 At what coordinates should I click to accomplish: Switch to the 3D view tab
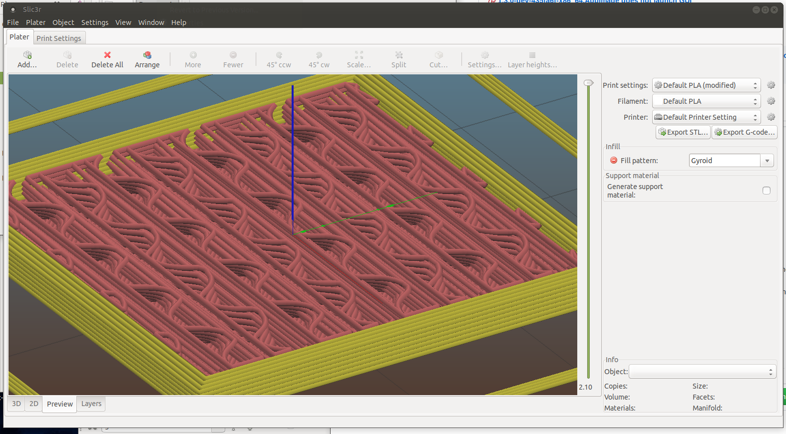tap(16, 404)
